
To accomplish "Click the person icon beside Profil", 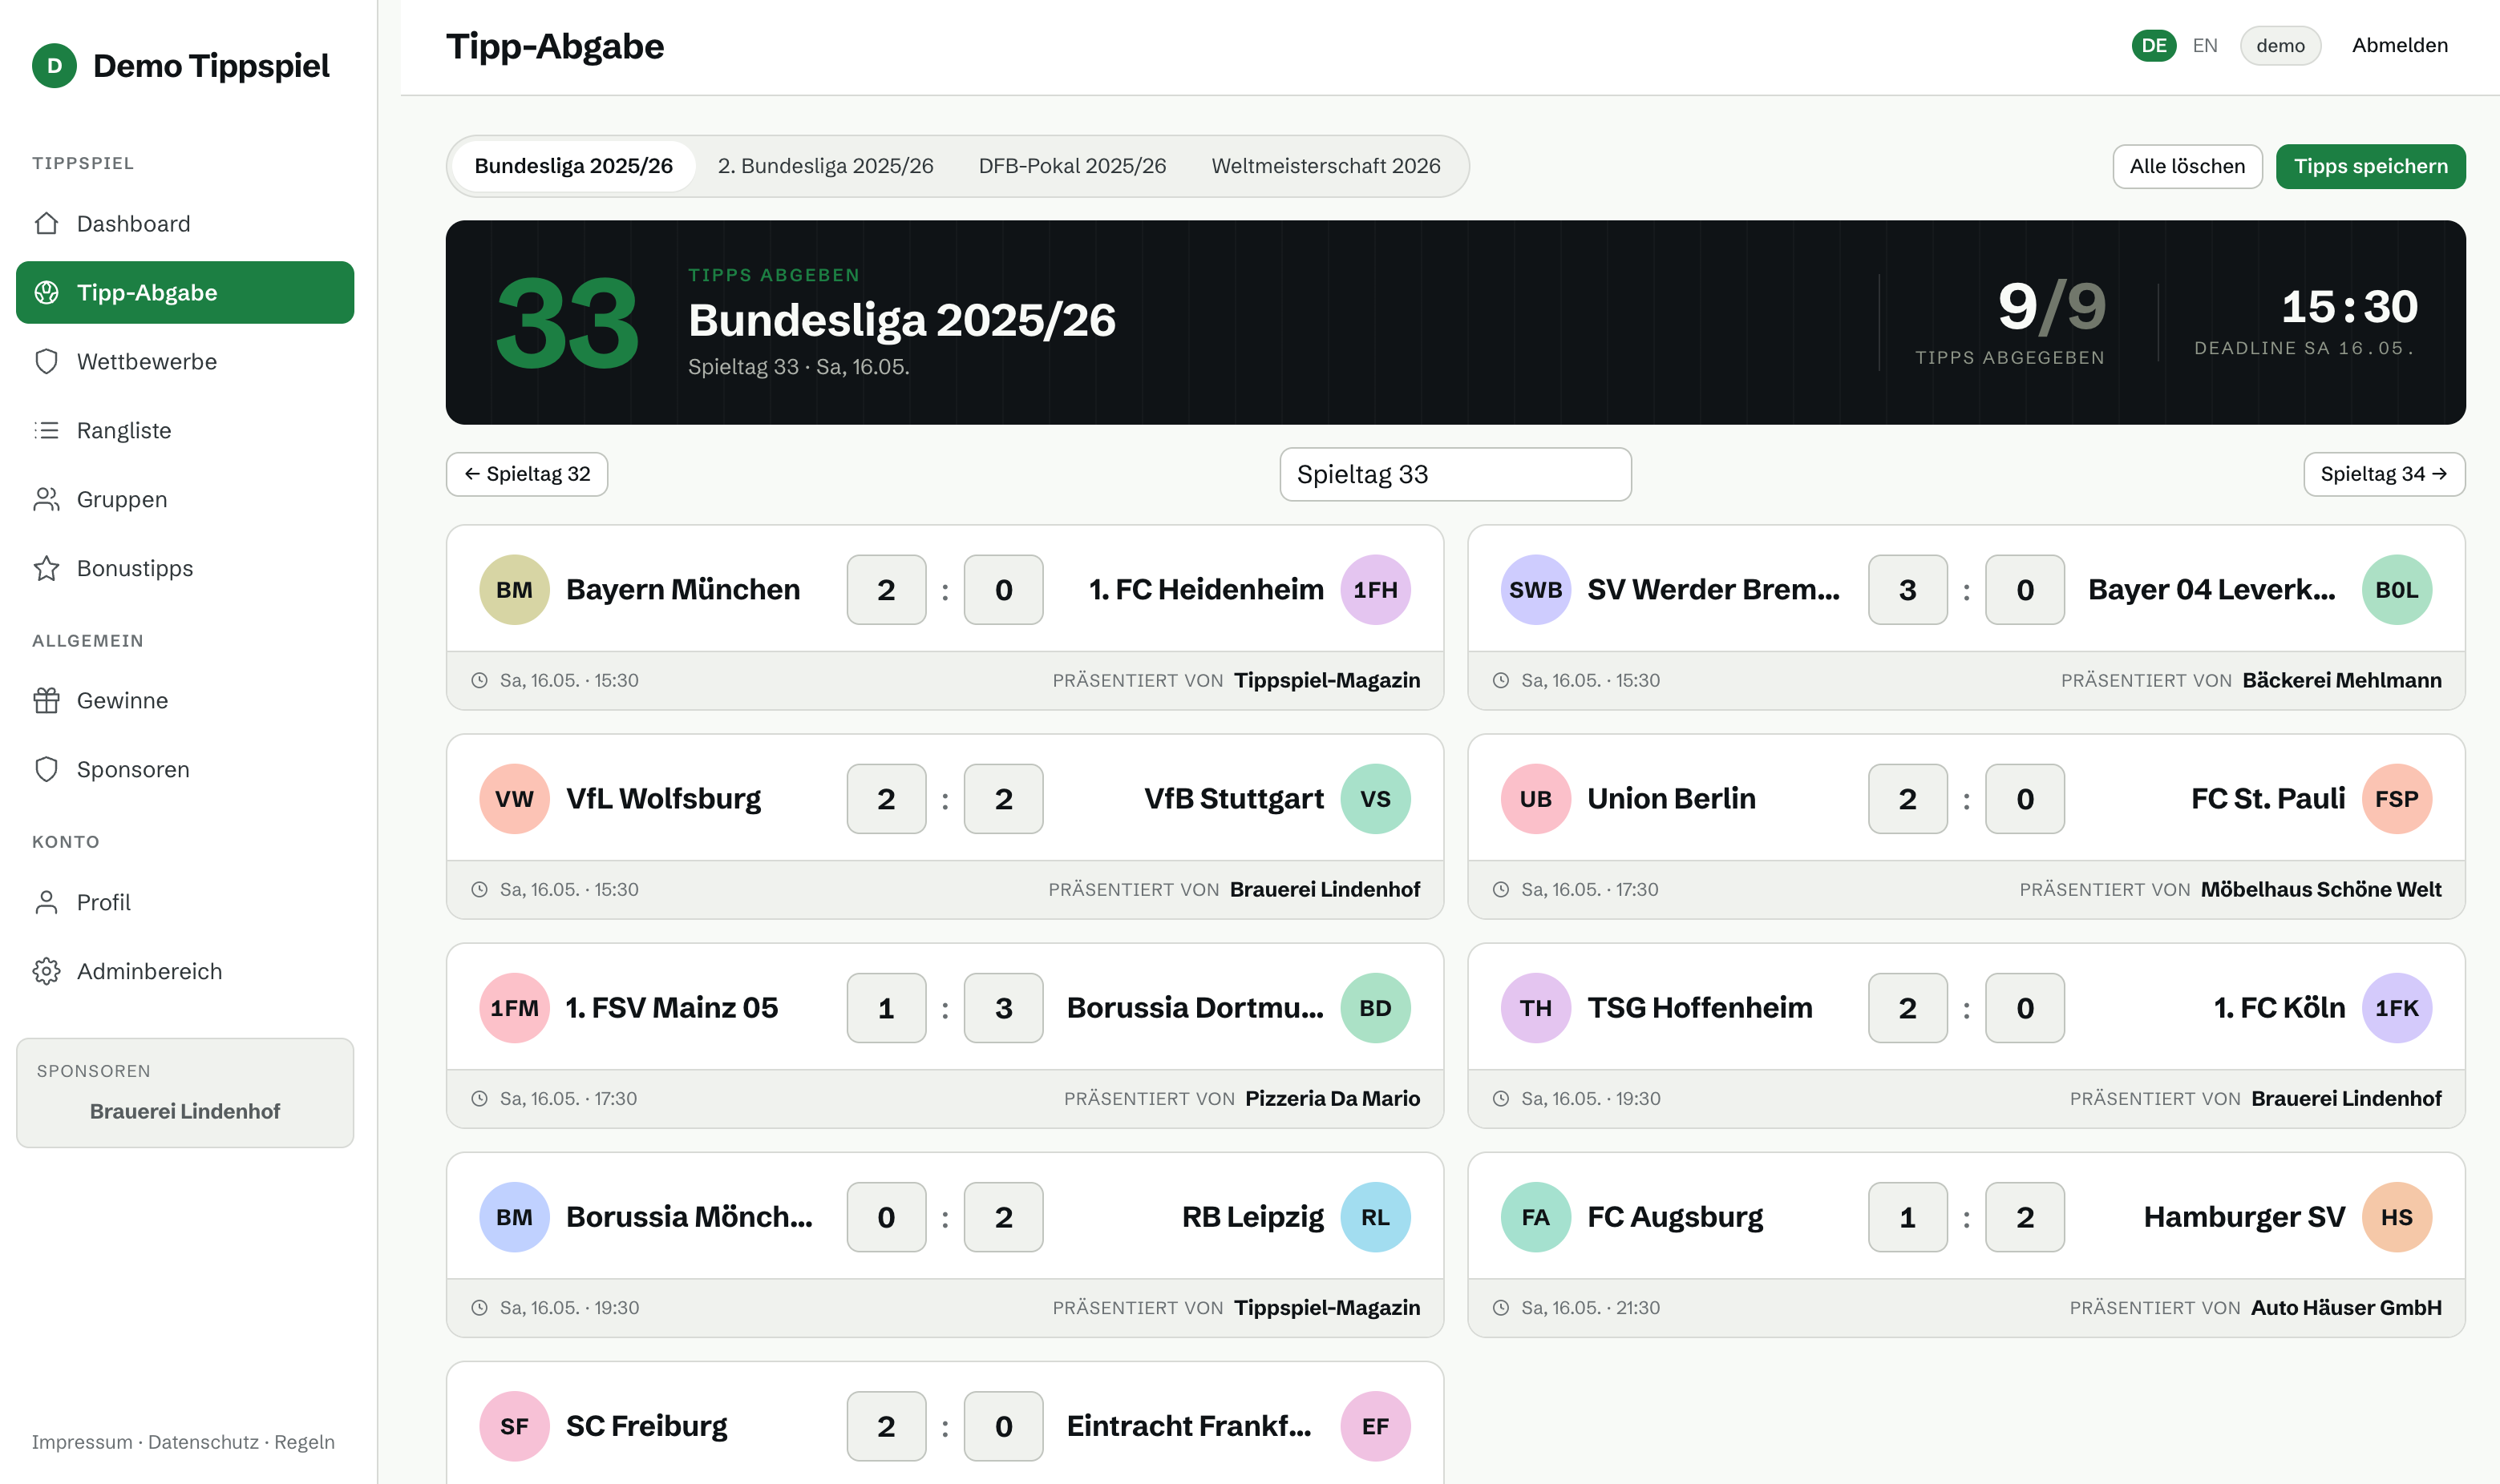I will 46,903.
